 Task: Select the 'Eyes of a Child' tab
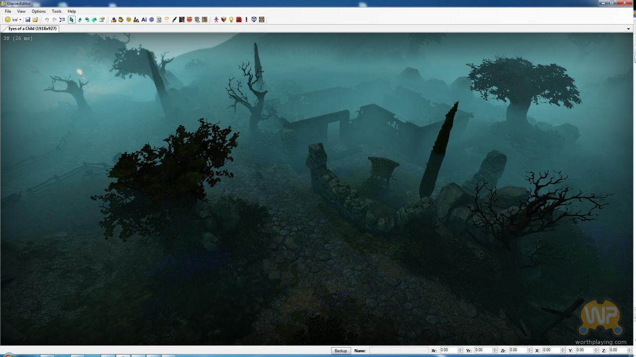(32, 29)
